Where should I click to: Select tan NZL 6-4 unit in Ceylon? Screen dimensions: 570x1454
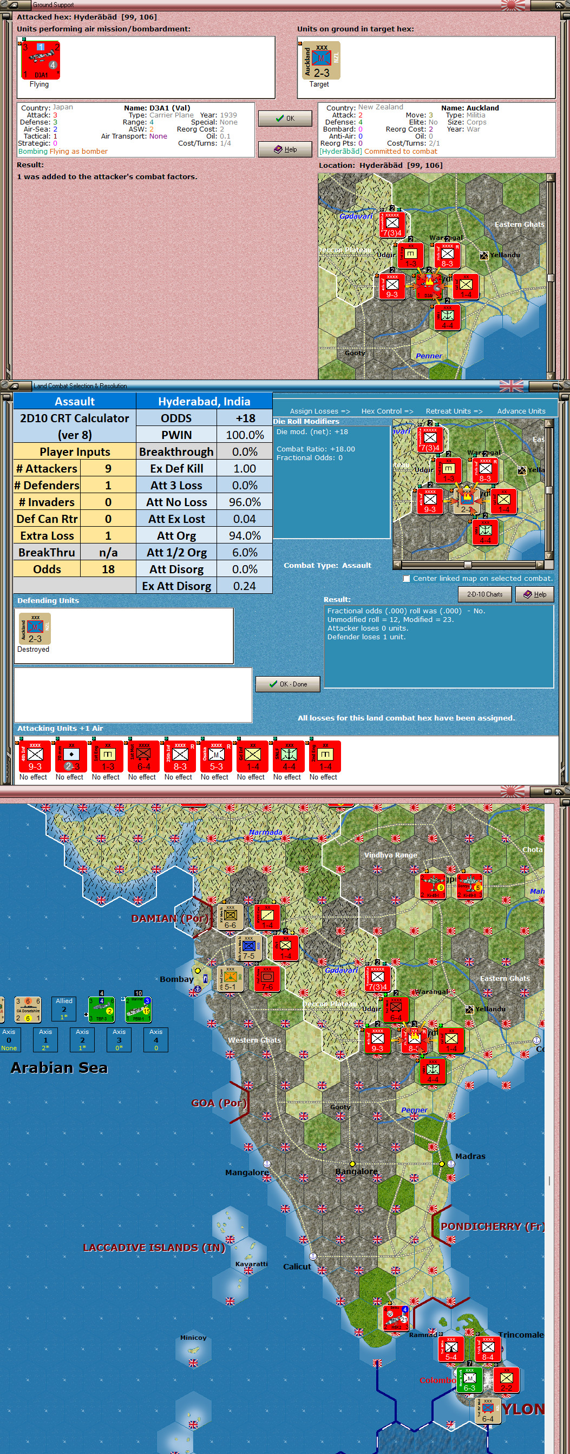pos(488,1411)
